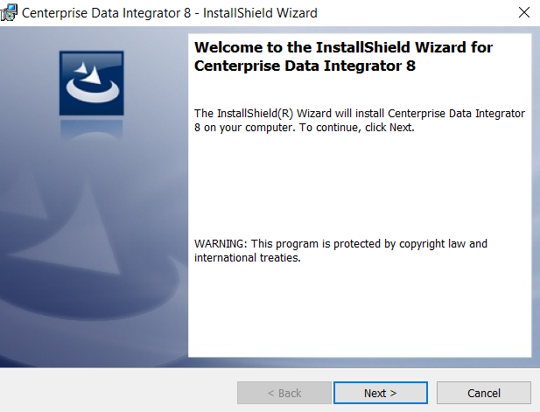The image size is (540, 412).
Task: Click the window title text in the title bar
Action: tap(168, 13)
